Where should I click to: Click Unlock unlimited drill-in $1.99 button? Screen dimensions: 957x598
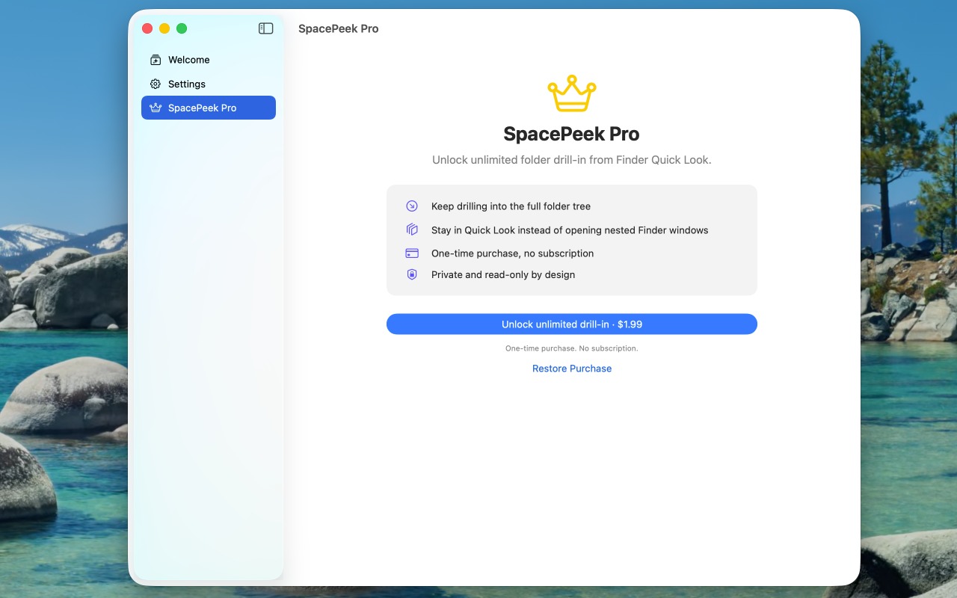572,324
